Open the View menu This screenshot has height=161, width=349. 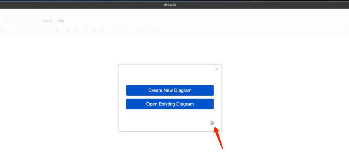tap(17, 21)
